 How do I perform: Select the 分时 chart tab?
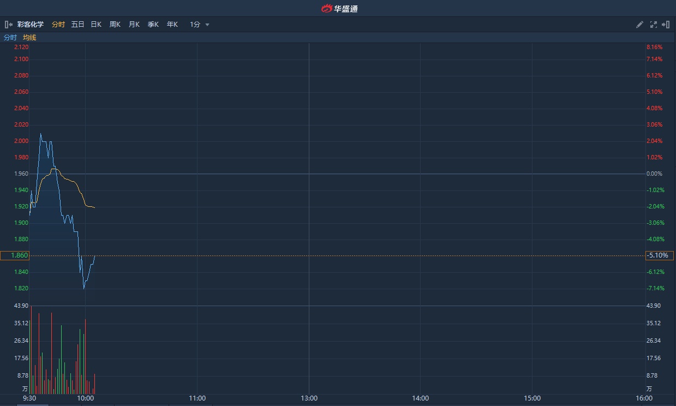tap(58, 25)
